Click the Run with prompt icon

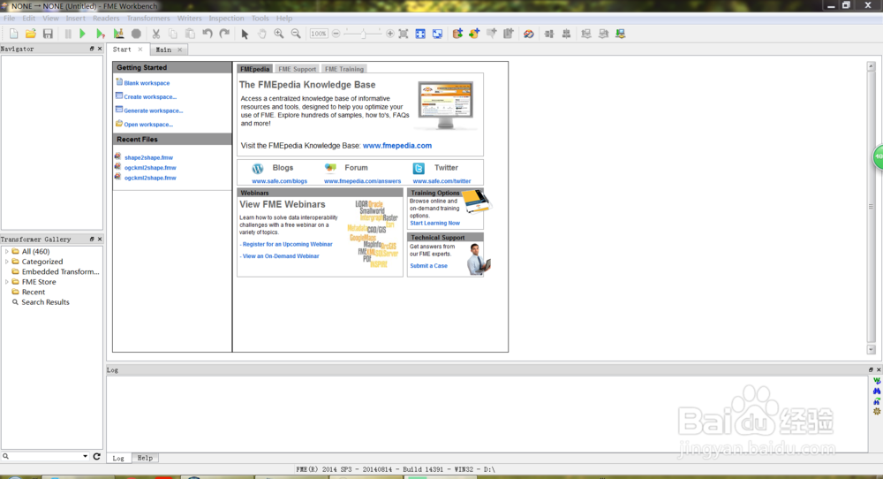click(x=101, y=34)
